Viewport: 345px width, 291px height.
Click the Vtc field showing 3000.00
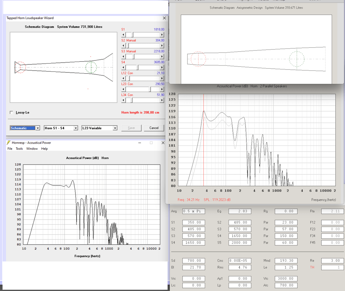tap(286, 279)
